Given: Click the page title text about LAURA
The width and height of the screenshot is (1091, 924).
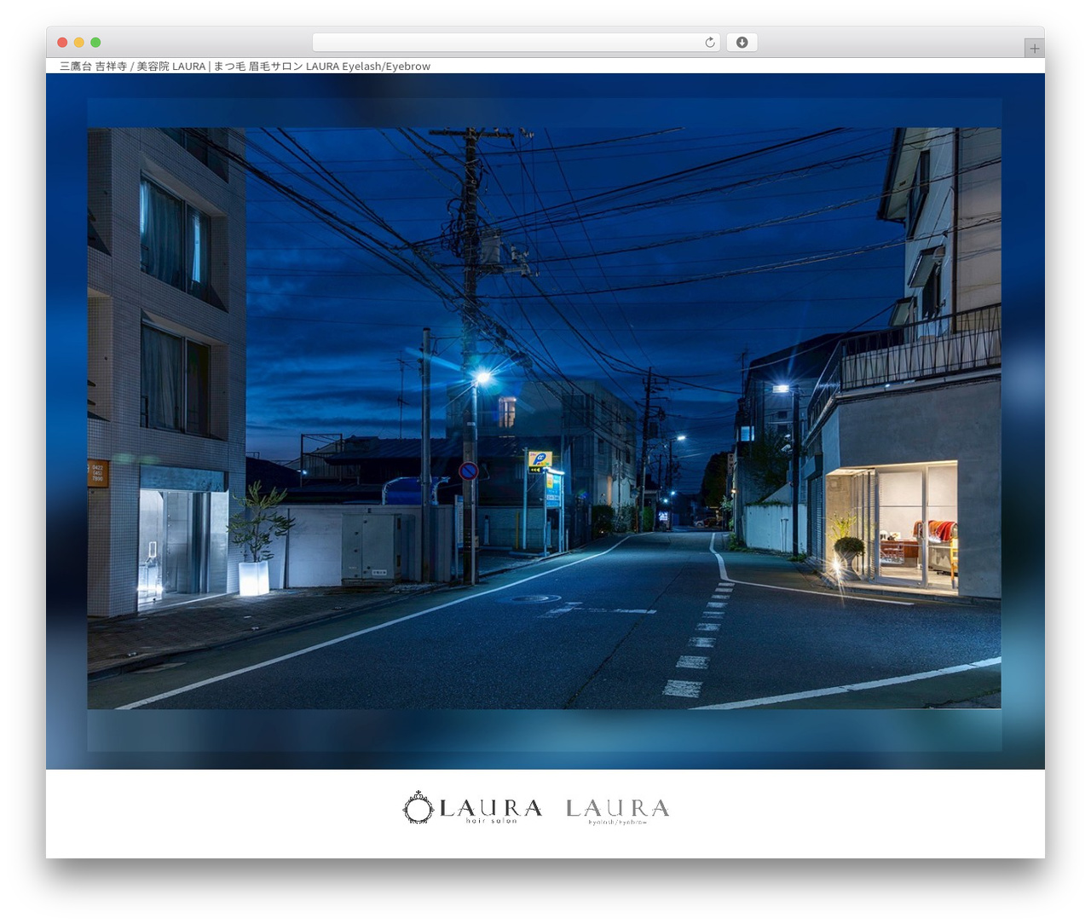Looking at the screenshot, I should (x=245, y=66).
